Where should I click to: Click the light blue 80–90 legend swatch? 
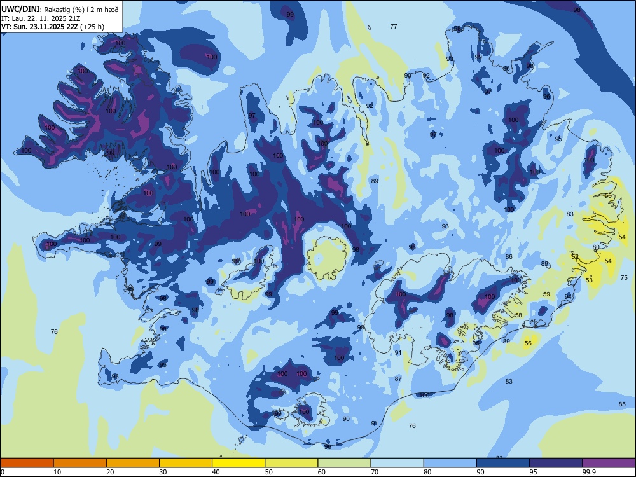[x=450, y=463]
